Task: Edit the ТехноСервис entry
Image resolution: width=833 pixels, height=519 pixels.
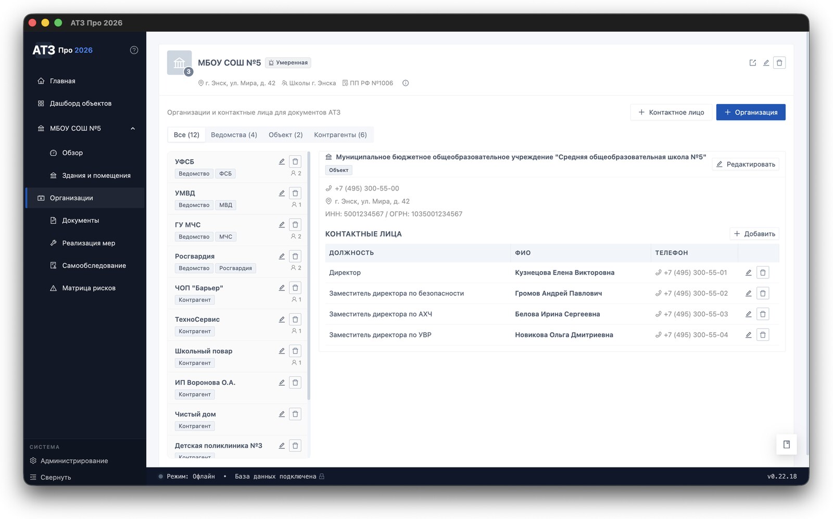Action: [282, 319]
